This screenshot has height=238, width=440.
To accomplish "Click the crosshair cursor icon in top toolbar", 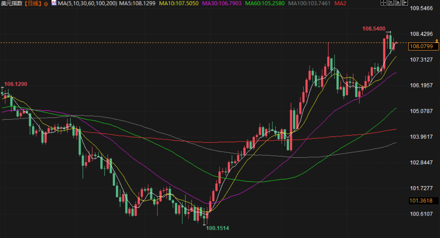I will pyautogui.click(x=383, y=3).
